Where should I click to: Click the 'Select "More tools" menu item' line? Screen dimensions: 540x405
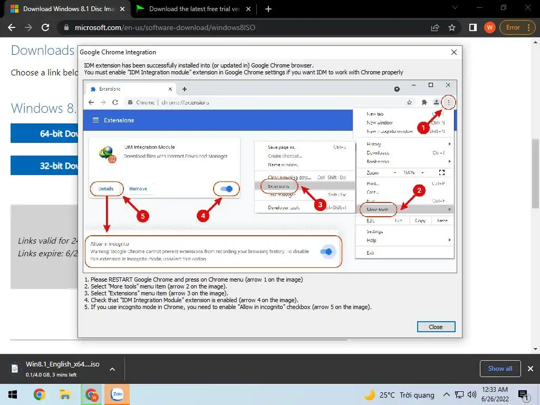tap(156, 286)
